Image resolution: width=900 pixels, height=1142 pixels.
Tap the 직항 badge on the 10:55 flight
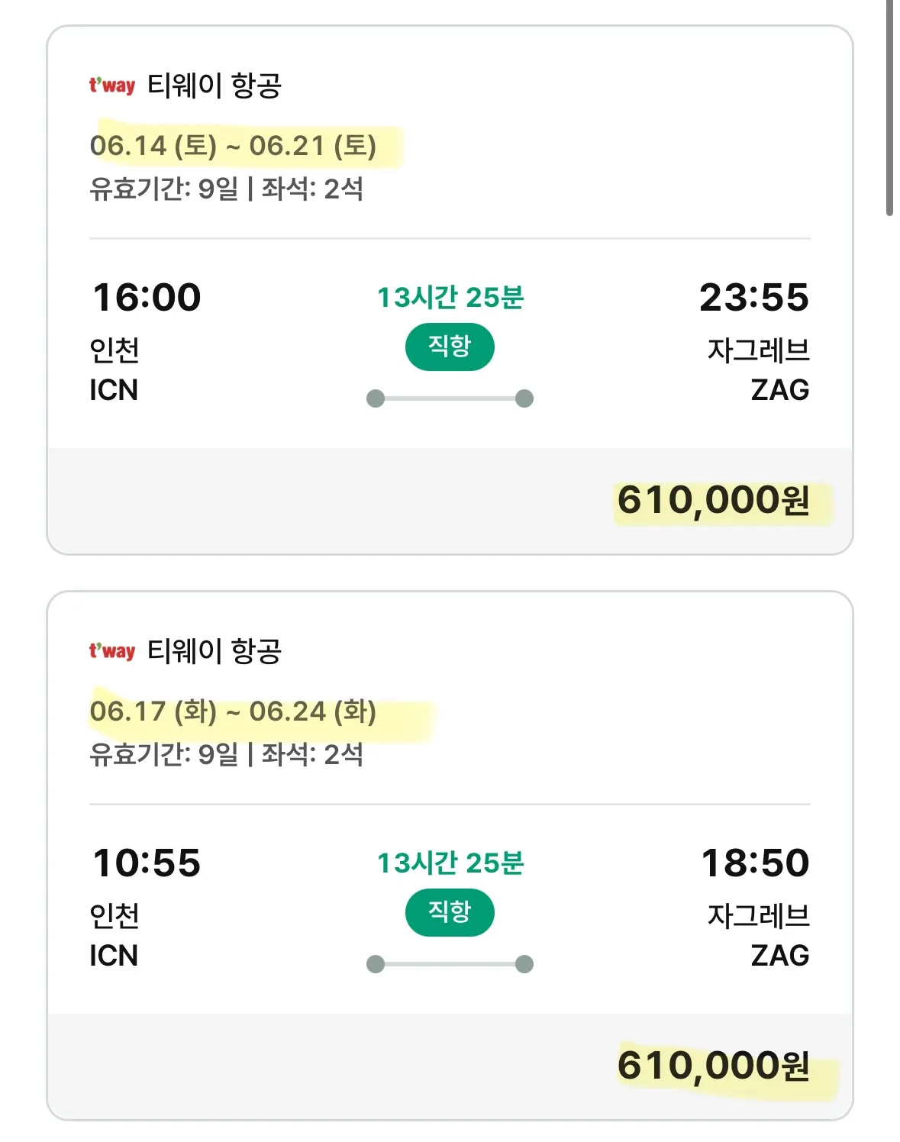450,913
